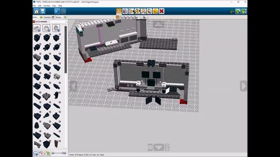This screenshot has width=280, height=157.
Task: Save the model with the floppy icon
Action: (43, 11)
